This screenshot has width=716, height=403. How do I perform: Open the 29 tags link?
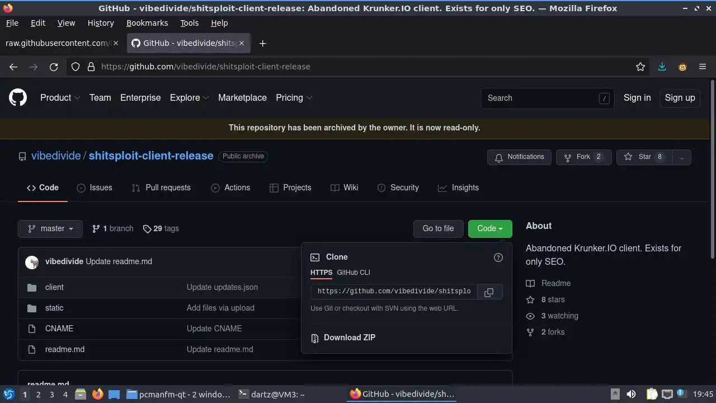(x=161, y=229)
